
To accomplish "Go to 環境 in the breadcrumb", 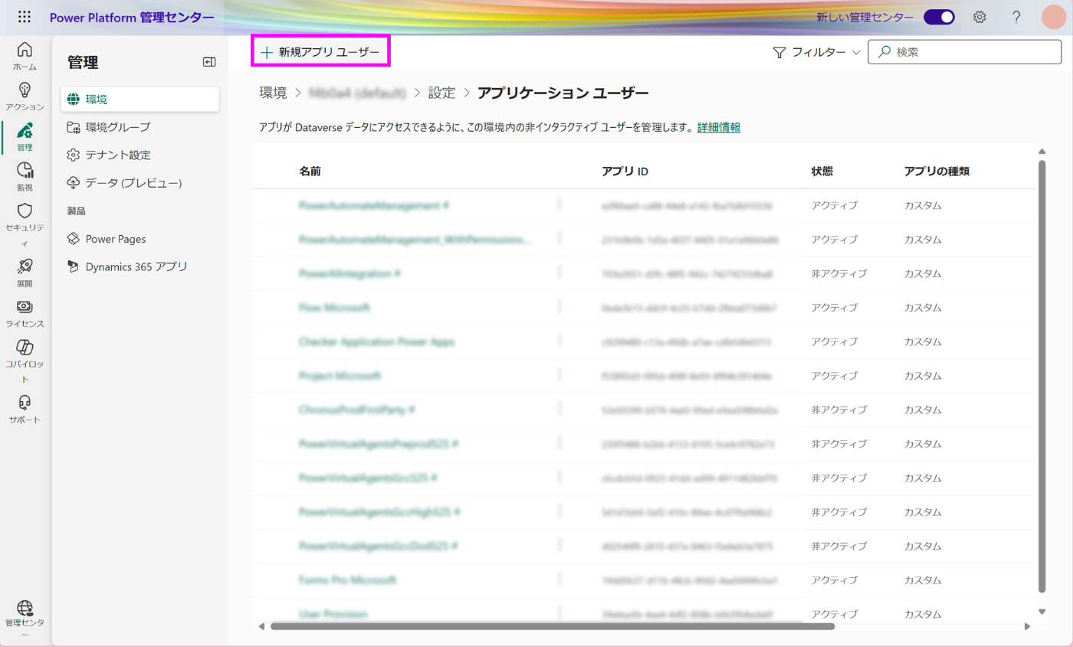I will 273,93.
